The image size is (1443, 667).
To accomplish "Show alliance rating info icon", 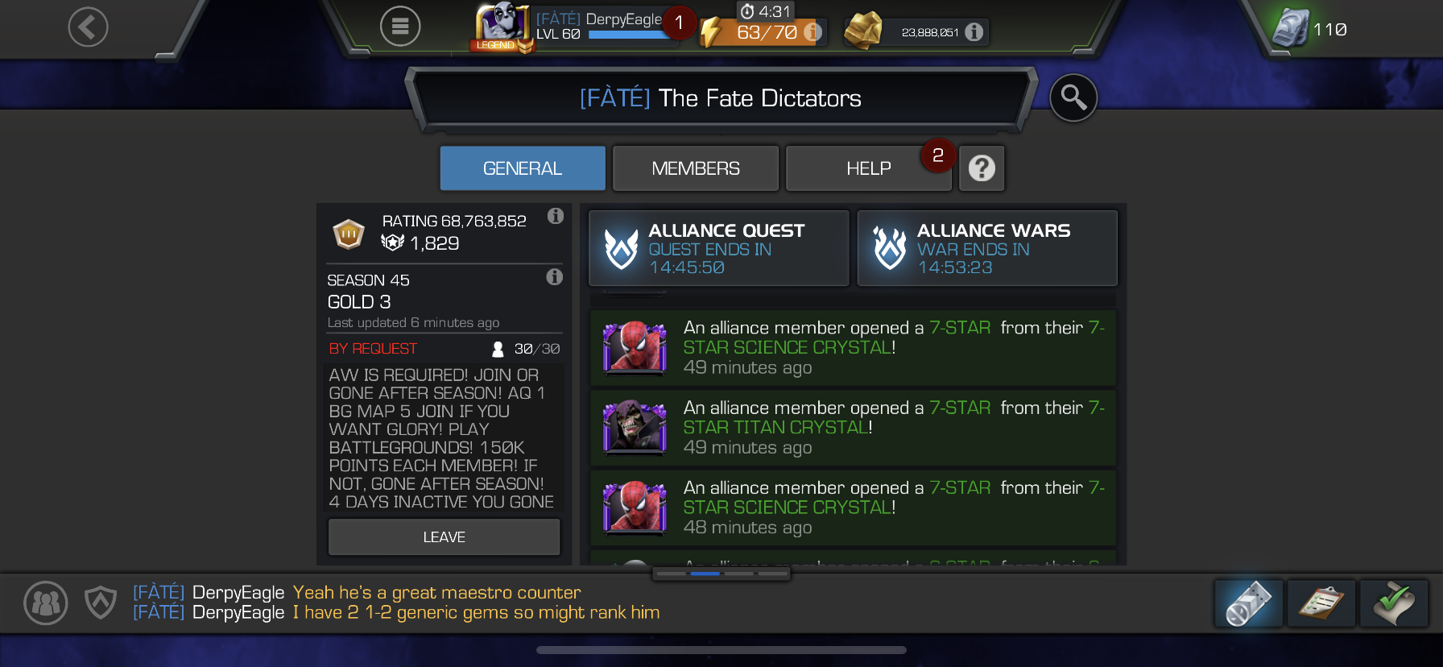I will click(x=556, y=216).
